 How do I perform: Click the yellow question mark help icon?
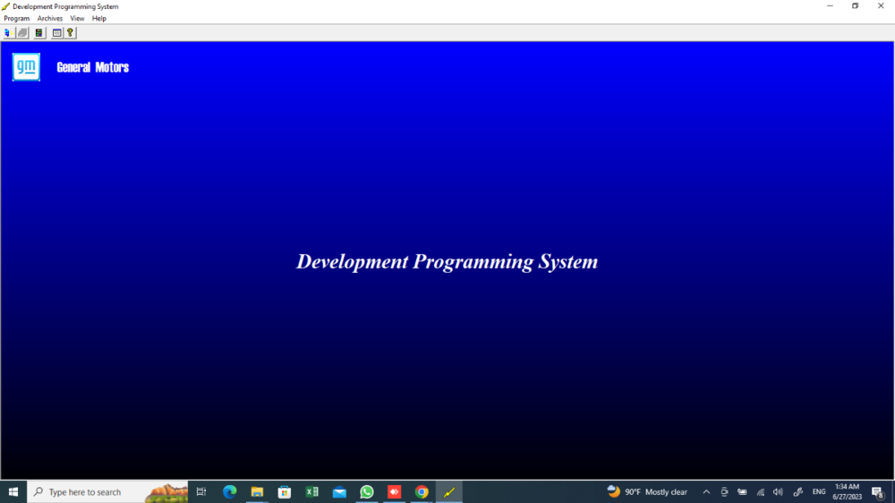click(70, 33)
